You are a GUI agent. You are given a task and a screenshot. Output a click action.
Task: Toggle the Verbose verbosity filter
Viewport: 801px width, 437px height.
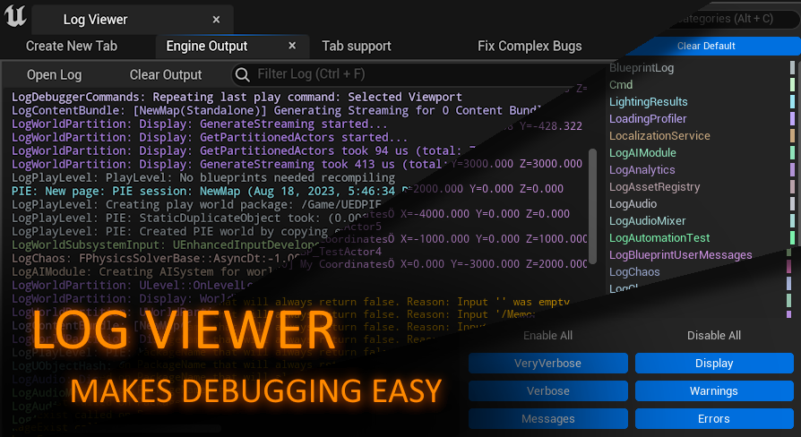click(x=547, y=390)
